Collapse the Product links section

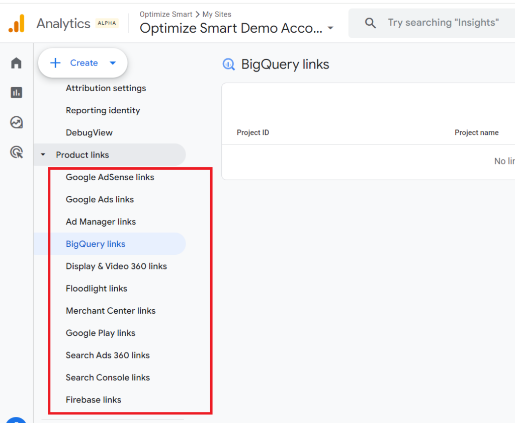click(43, 155)
